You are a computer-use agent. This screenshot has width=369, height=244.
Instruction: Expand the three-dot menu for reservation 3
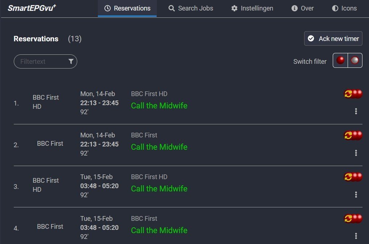pos(356,195)
